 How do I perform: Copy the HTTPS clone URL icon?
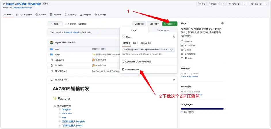[171, 50]
